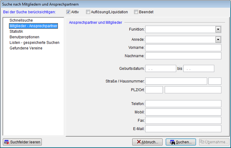Screen dimensions: 231x148
Task: Enable the Auflösung/Liquidation checkbox
Action: click(x=88, y=12)
